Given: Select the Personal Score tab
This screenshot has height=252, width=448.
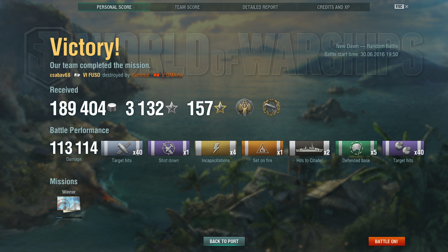Looking at the screenshot, I should 114,7.
